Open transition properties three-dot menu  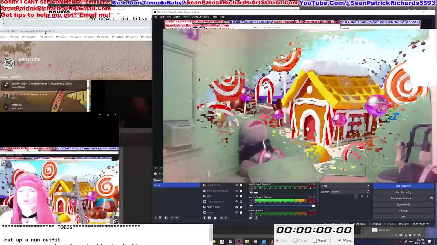368,197
